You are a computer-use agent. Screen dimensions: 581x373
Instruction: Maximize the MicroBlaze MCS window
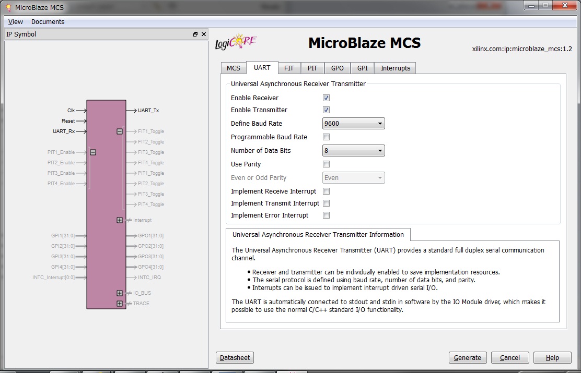(x=545, y=5)
